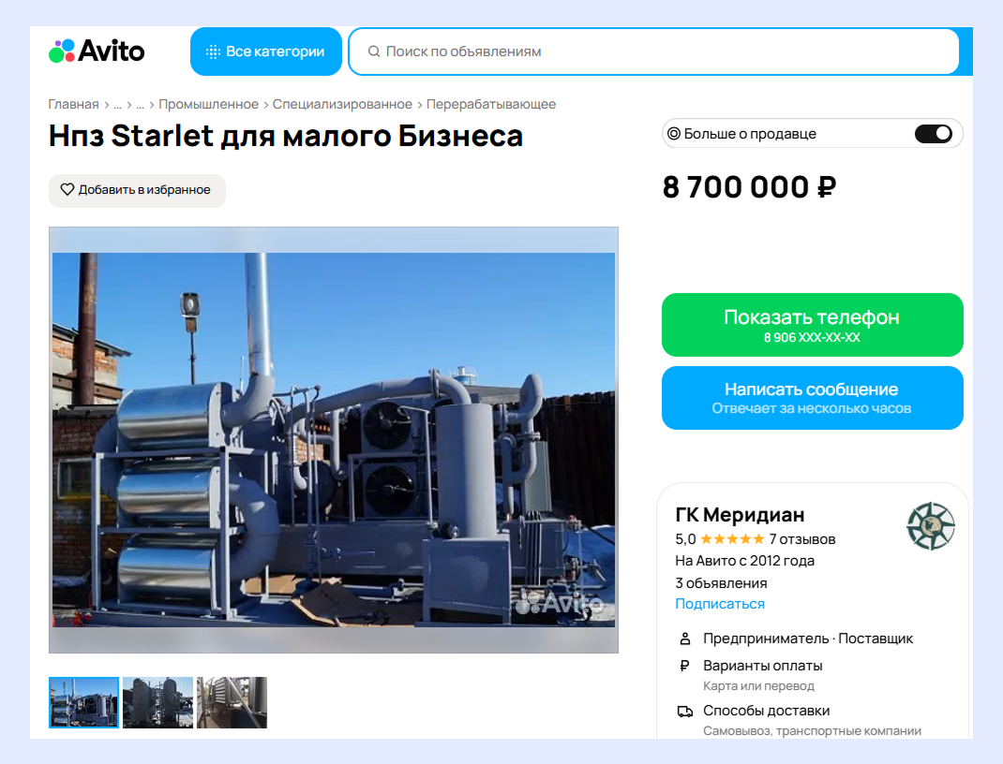Select the five-star rating row
Image resolution: width=1003 pixels, height=764 pixels.
[x=732, y=539]
